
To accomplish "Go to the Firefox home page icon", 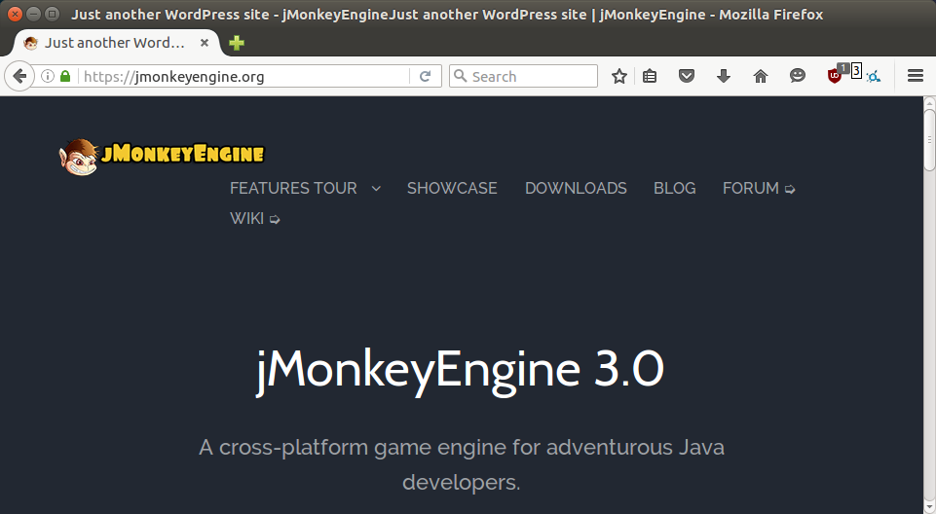I will (x=761, y=76).
